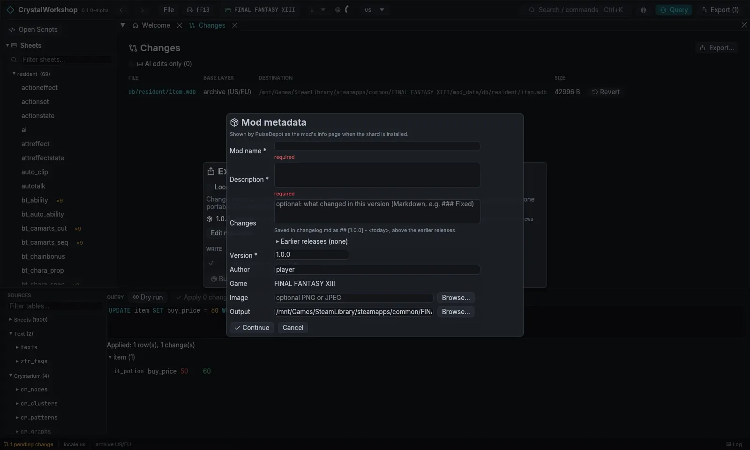Open settings via the gear icon
The image size is (750, 450).
click(644, 10)
